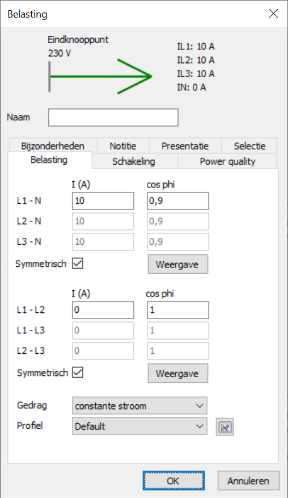The height and width of the screenshot is (498, 288).
Task: Go to the Selectie tab
Action: 249,146
